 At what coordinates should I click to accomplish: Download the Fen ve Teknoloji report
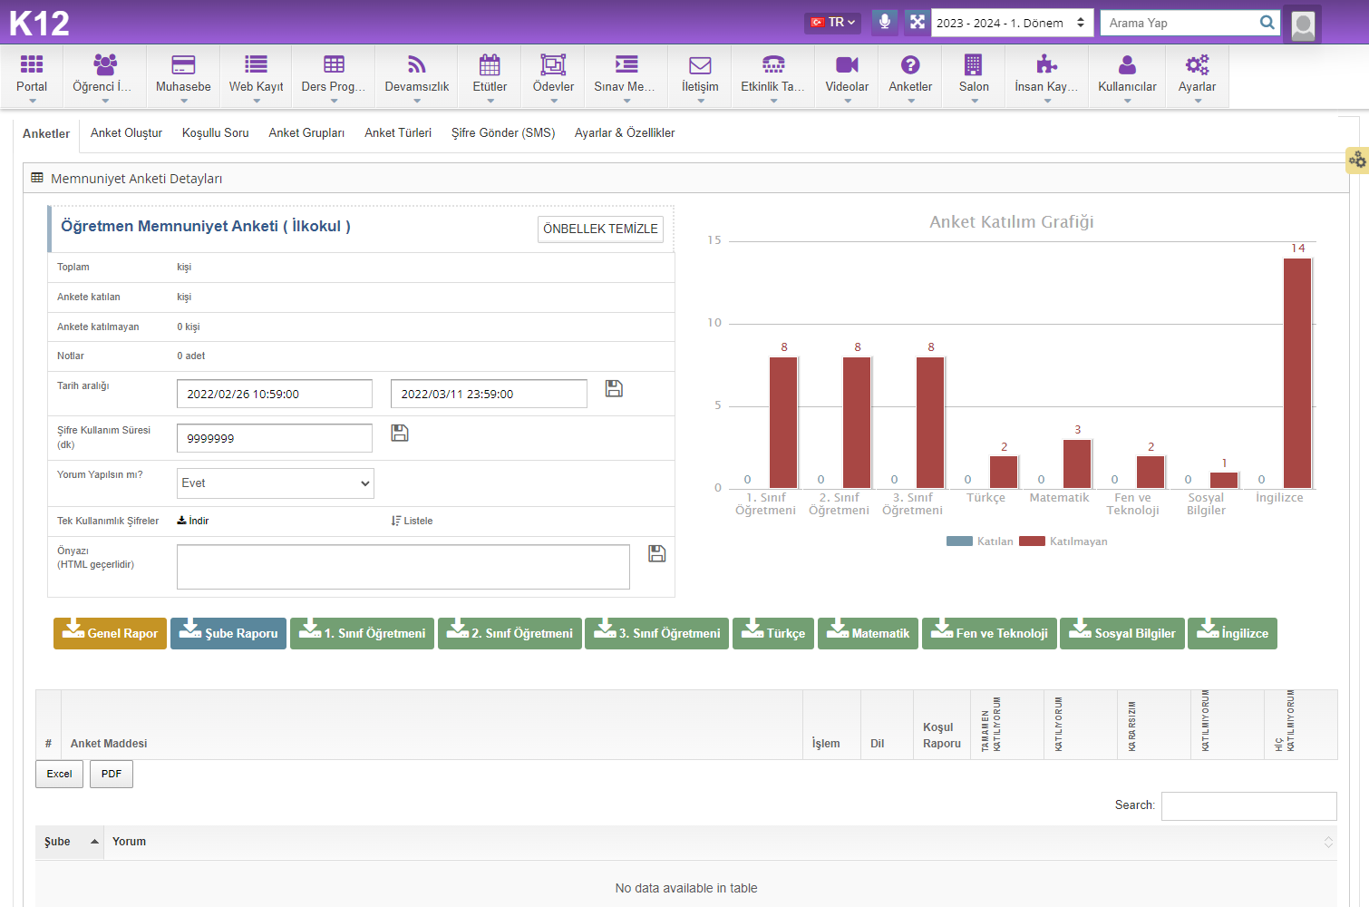pyautogui.click(x=989, y=633)
